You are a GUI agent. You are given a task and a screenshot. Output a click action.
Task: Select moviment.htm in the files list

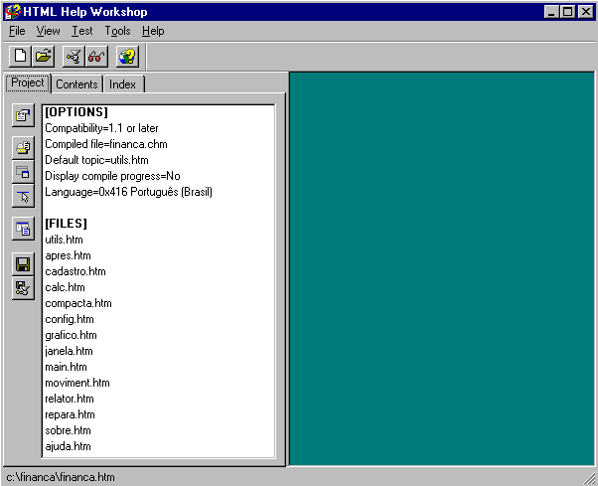coord(77,383)
